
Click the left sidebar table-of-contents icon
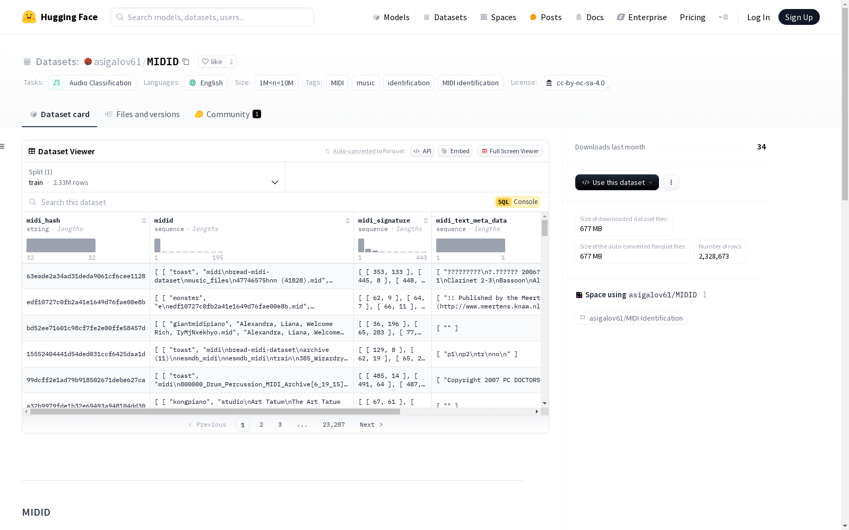3,146
